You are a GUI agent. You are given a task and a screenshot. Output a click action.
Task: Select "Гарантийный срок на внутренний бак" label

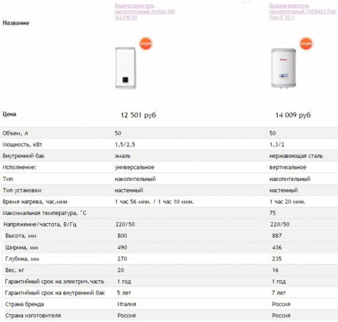pos(55,293)
